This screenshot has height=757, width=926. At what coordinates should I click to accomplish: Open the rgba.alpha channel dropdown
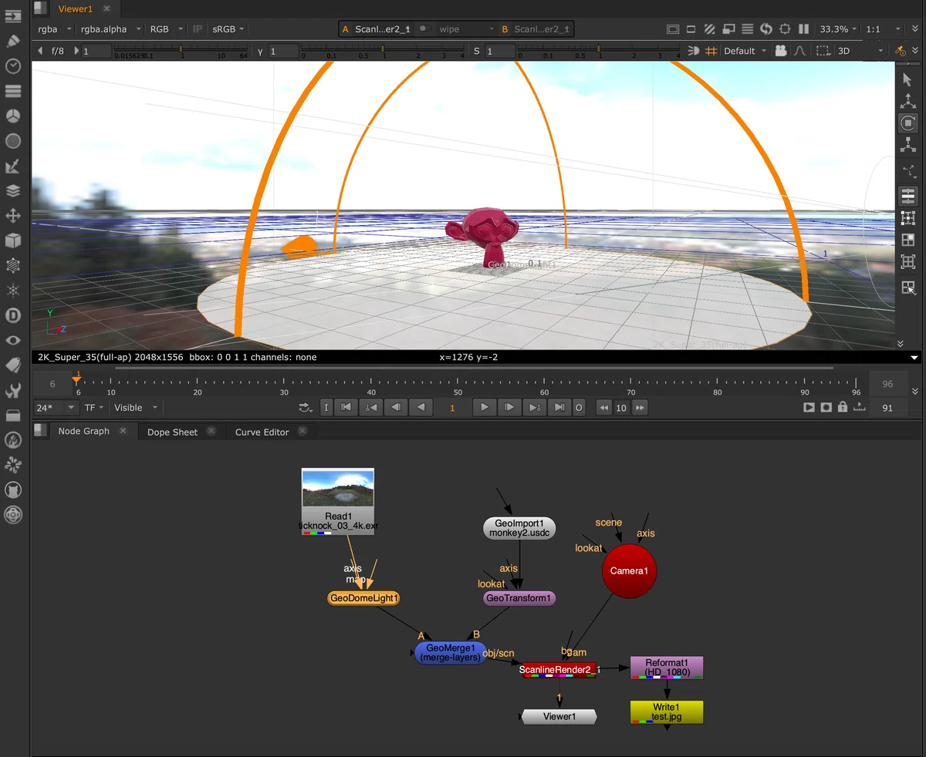click(111, 29)
